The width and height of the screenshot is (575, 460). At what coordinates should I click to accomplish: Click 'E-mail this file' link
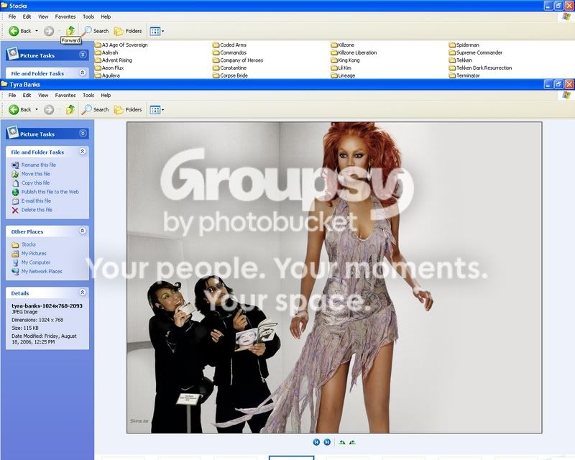tap(36, 201)
